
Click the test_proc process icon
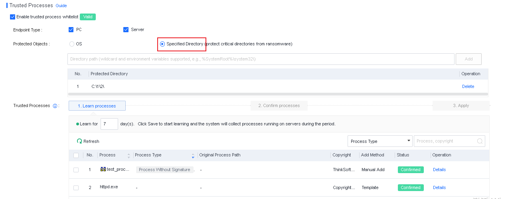click(103, 169)
